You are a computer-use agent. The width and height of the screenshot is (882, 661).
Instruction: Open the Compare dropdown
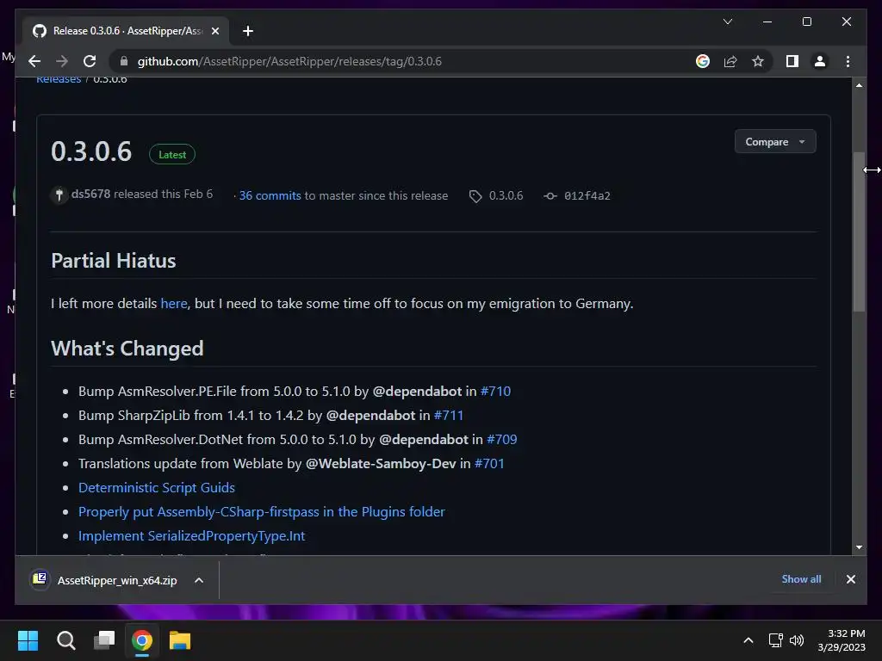[774, 142]
